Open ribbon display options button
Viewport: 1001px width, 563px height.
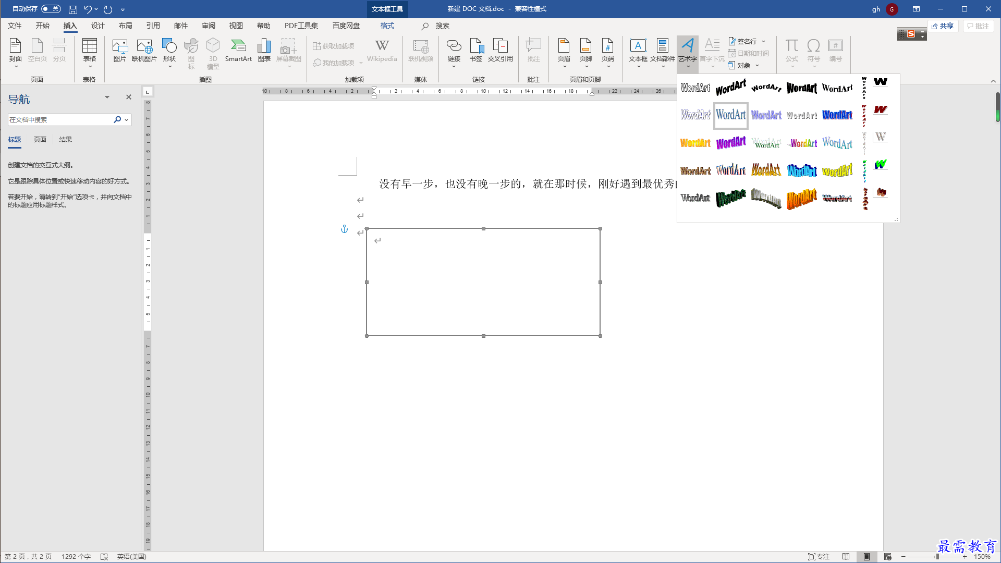point(916,9)
